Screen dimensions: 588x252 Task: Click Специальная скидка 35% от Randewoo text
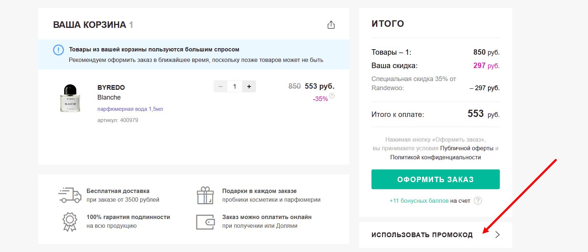[414, 83]
